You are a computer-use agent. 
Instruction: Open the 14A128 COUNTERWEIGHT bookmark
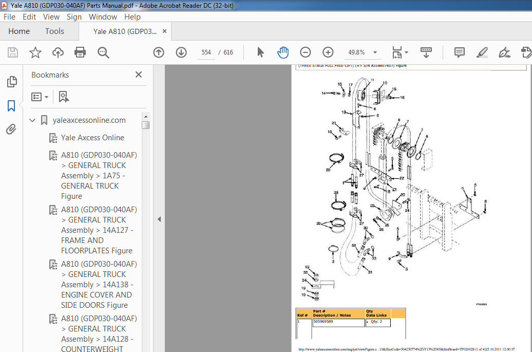pyautogui.click(x=99, y=334)
